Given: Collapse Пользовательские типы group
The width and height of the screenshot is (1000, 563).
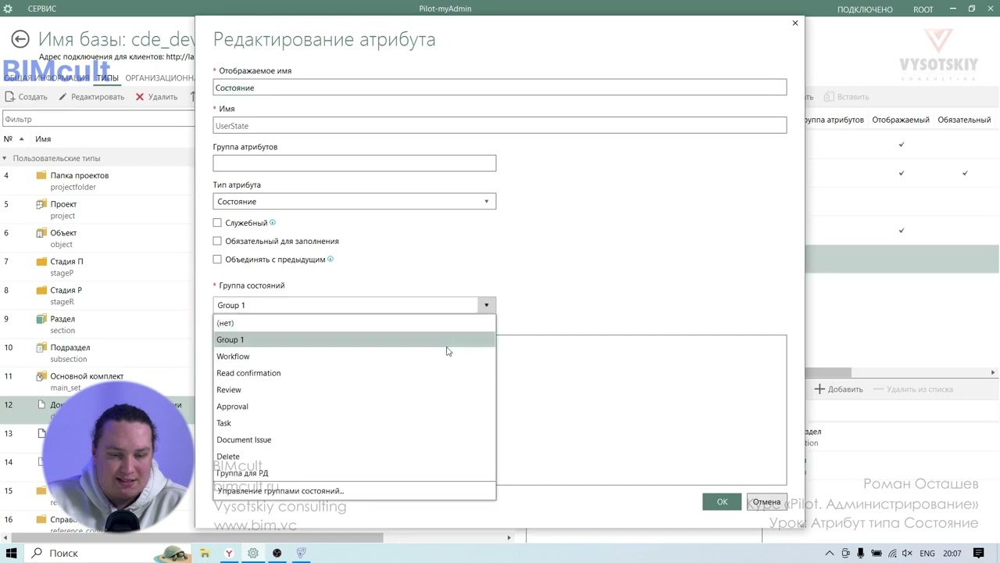Looking at the screenshot, I should pyautogui.click(x=5, y=158).
